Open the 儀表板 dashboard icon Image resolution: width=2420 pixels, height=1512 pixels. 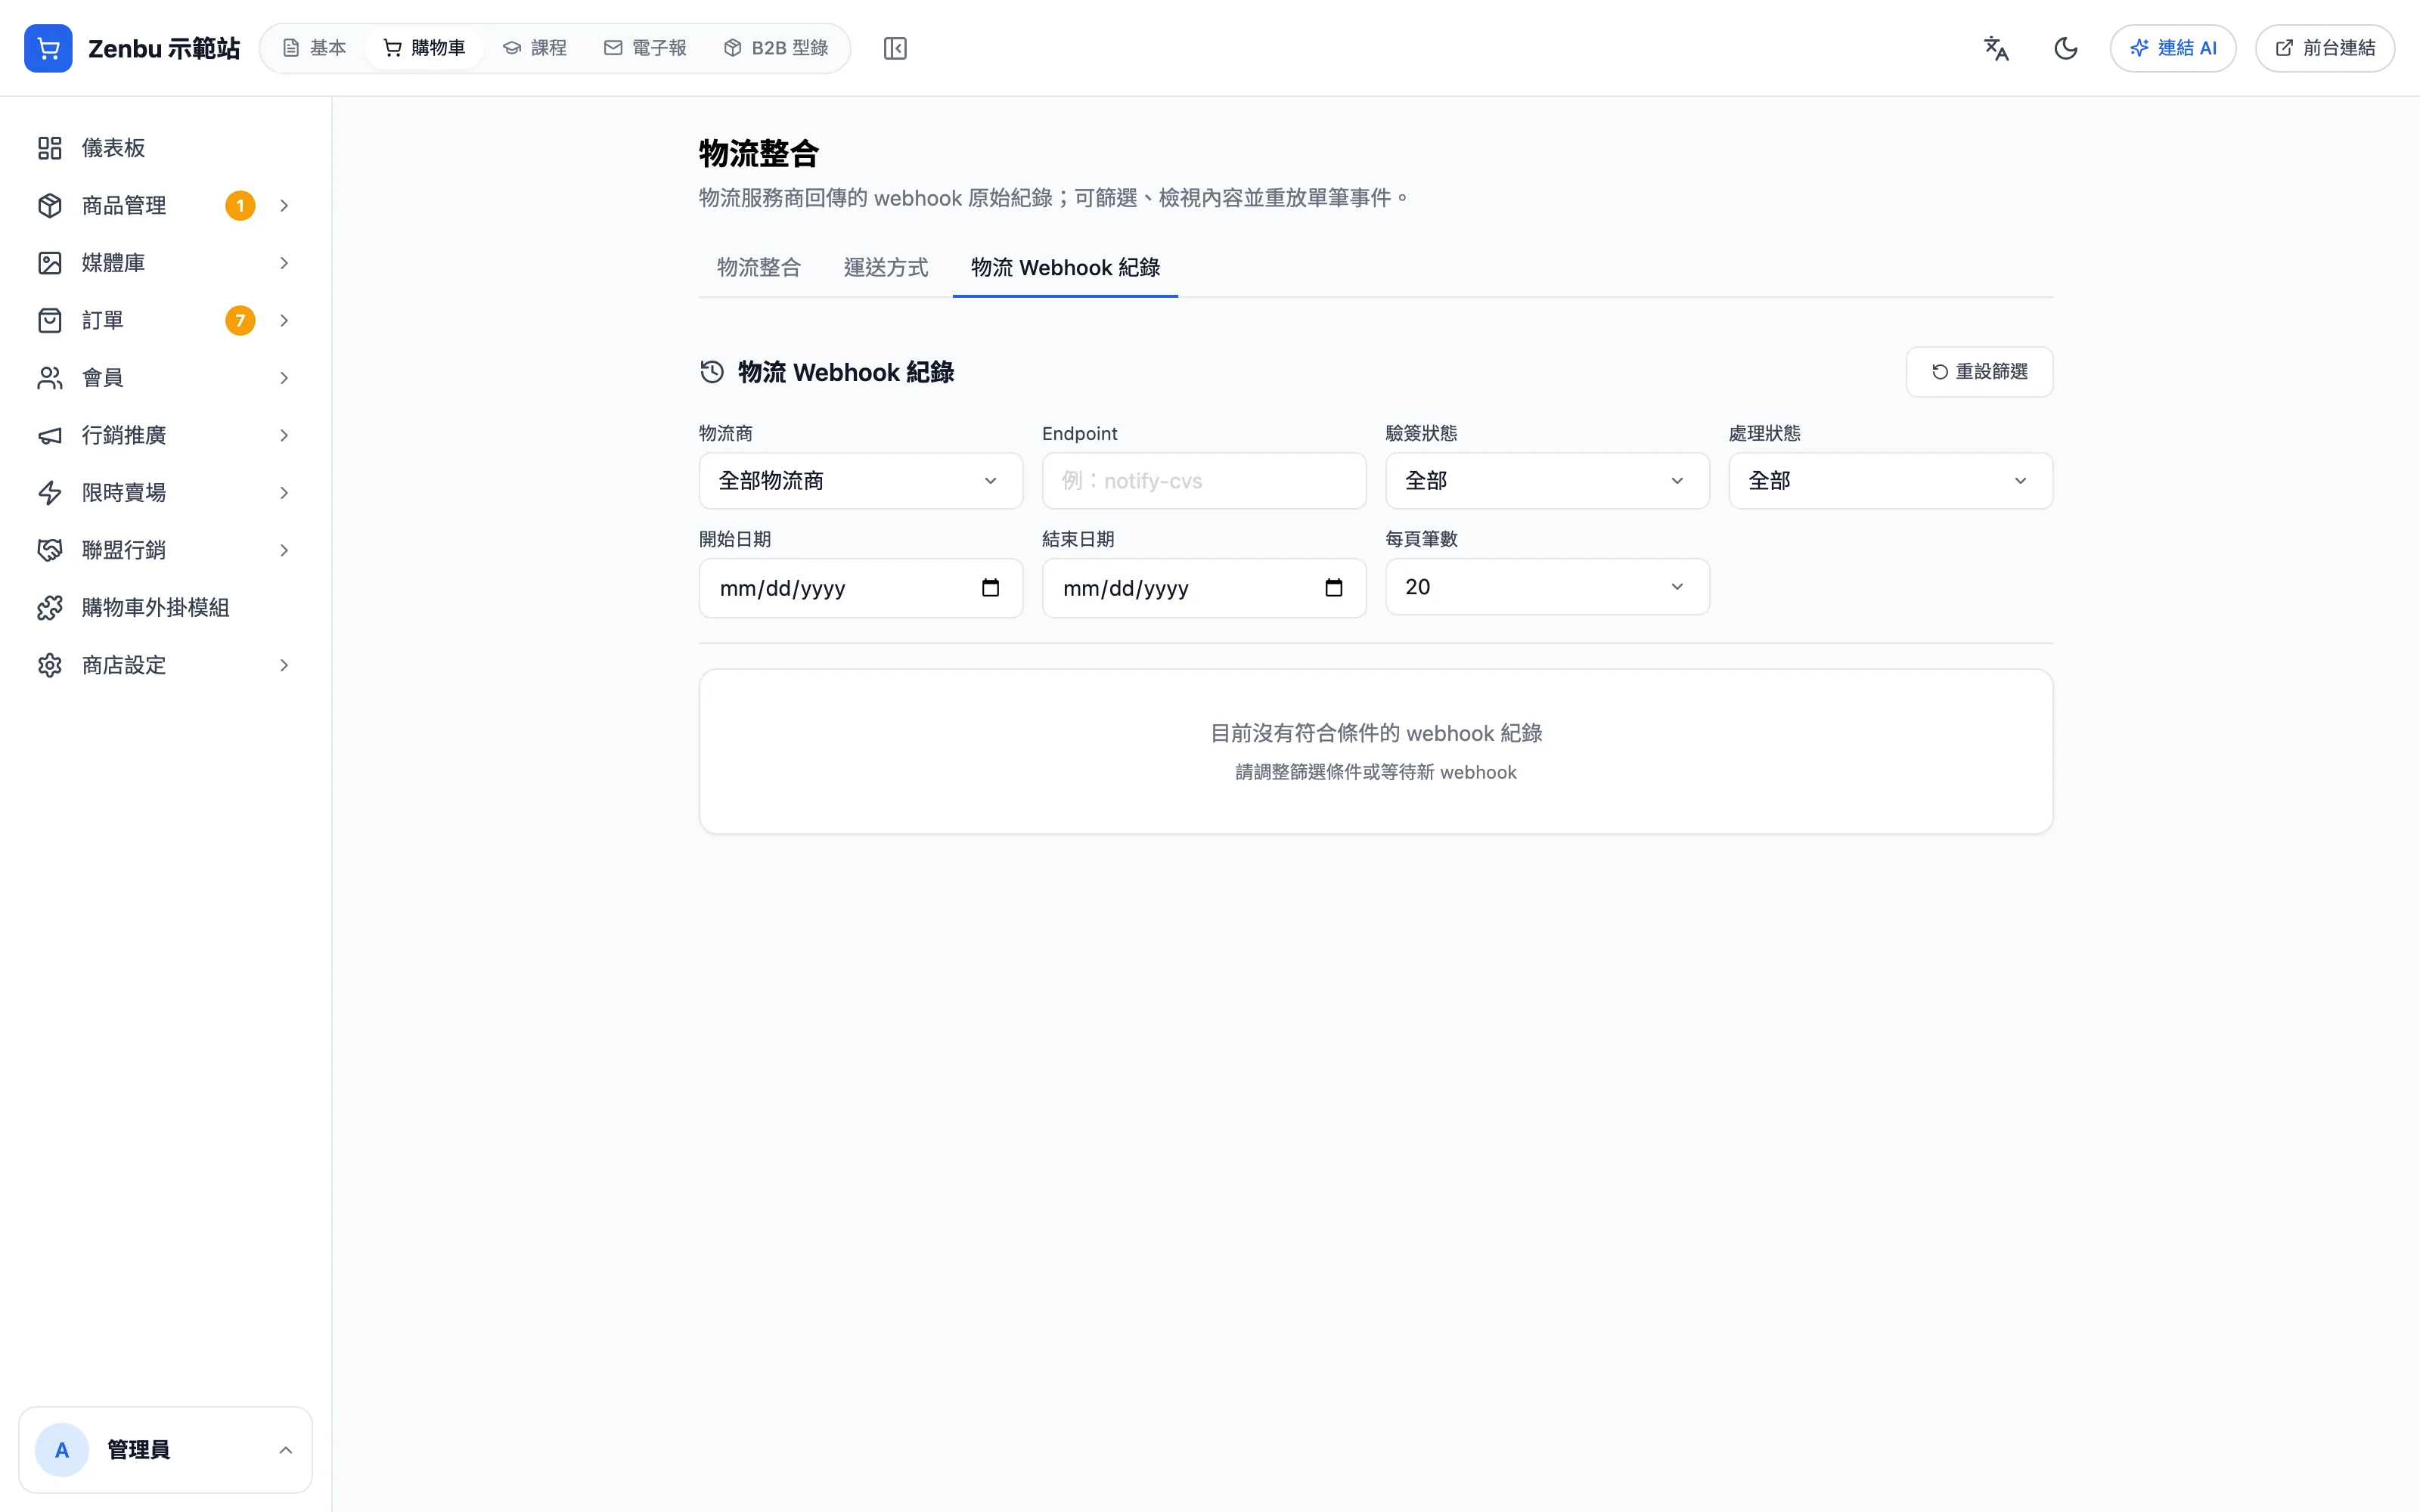click(x=50, y=148)
